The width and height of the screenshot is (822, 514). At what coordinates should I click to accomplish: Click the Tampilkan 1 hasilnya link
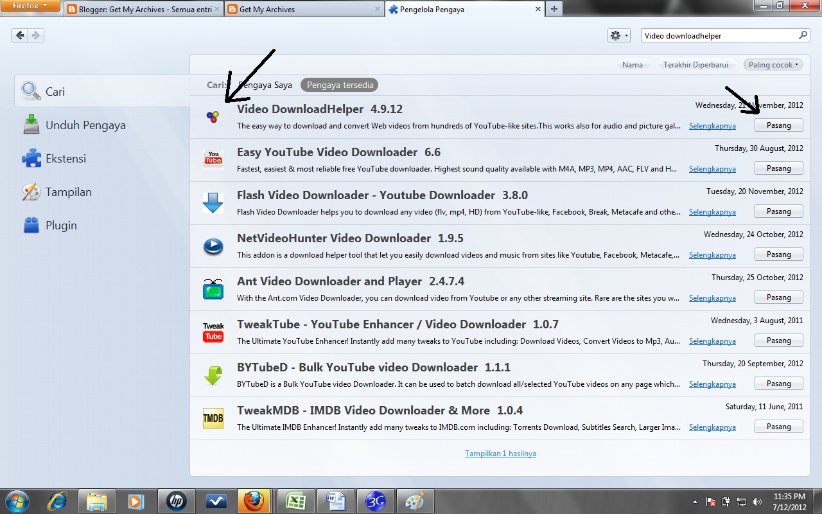(x=500, y=454)
